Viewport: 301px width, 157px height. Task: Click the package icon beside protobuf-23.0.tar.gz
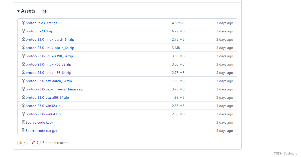(24, 23)
